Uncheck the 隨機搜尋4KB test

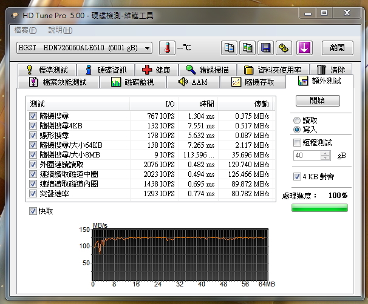pyautogui.click(x=33, y=126)
